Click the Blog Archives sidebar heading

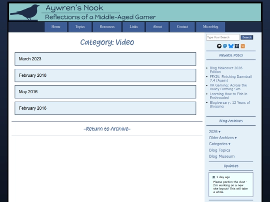pyautogui.click(x=231, y=121)
